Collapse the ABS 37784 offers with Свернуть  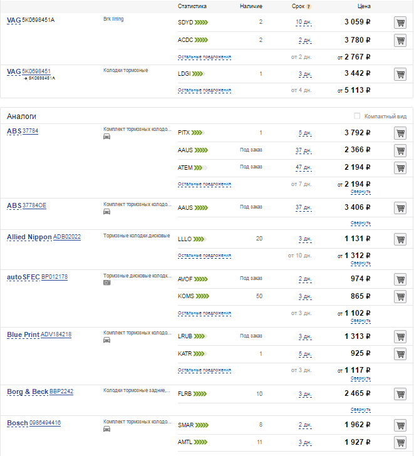click(361, 192)
